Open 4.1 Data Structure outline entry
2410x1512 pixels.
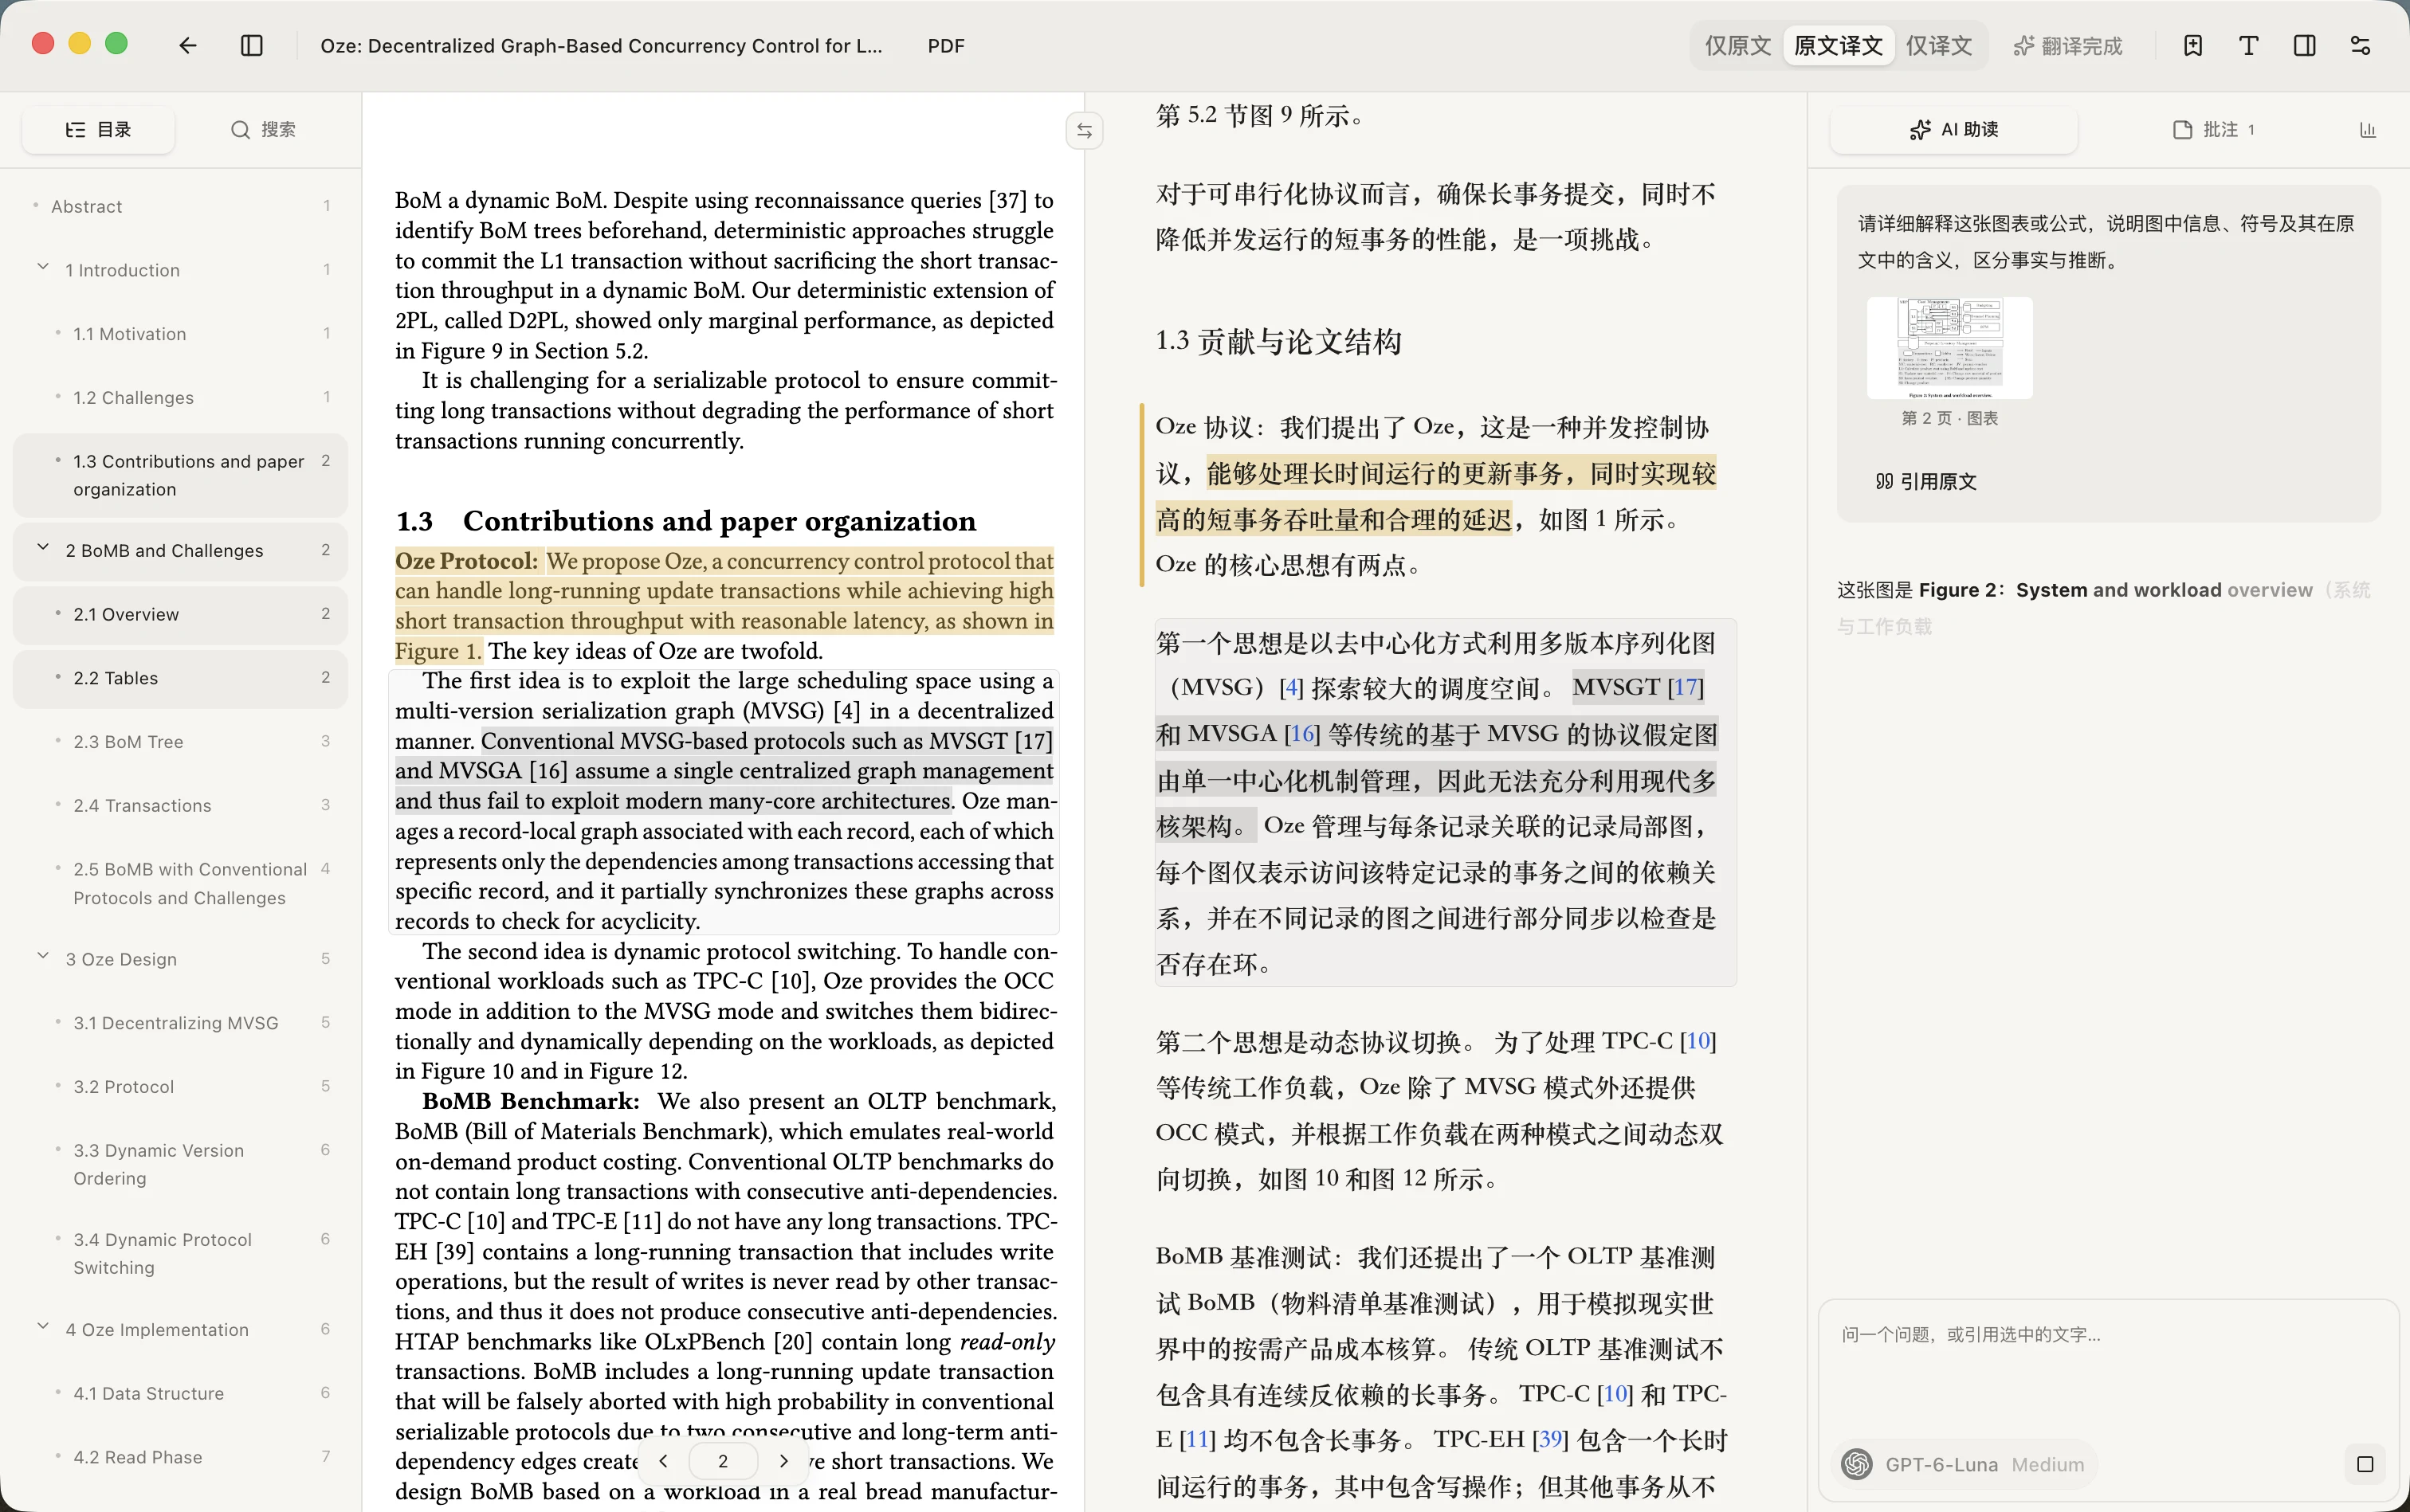pyautogui.click(x=181, y=1393)
